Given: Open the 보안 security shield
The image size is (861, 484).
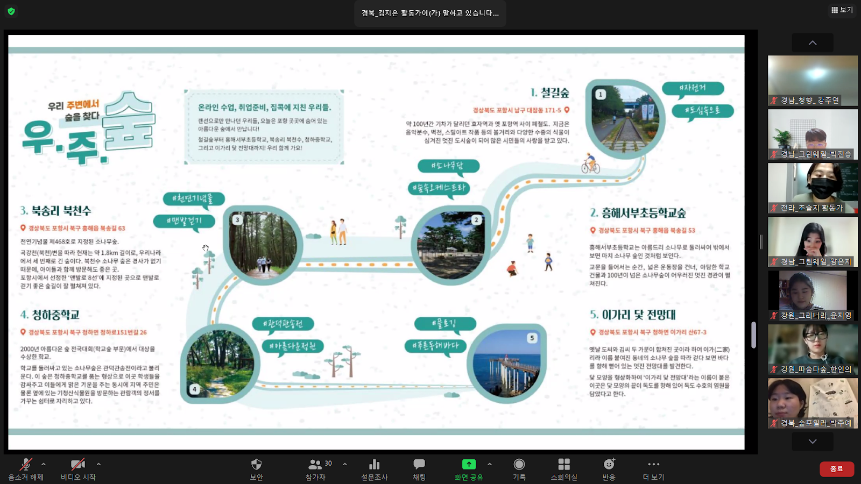Looking at the screenshot, I should point(256,469).
